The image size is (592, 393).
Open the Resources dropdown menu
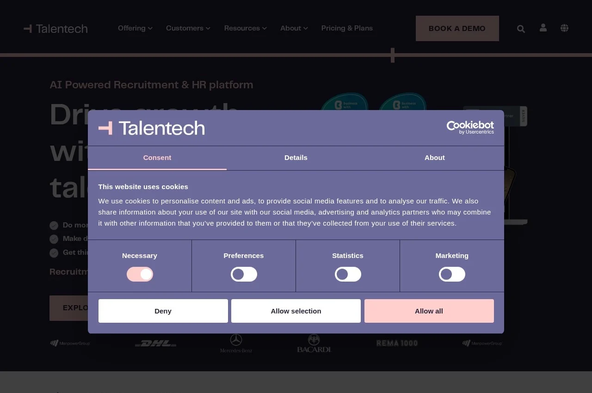(x=246, y=28)
